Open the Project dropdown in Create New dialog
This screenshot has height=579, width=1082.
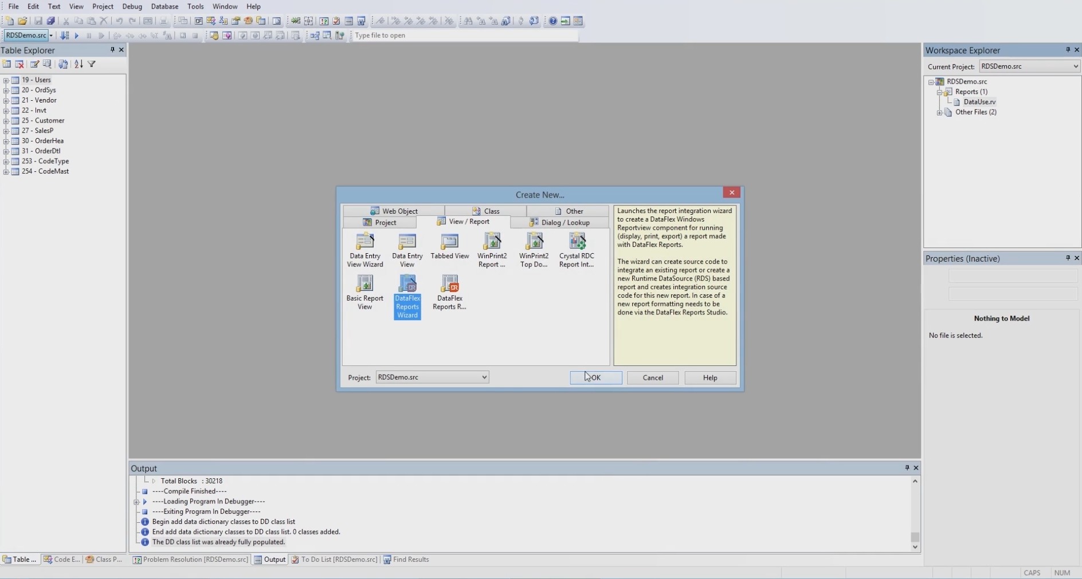click(x=484, y=377)
